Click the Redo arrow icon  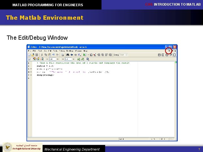coord(57,55)
